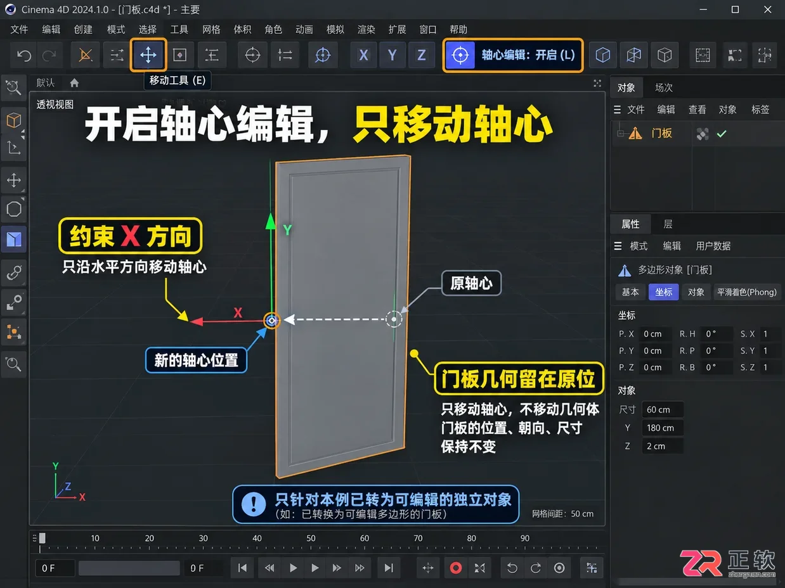
Task: Select the Scale tool square icon
Action: [x=180, y=55]
